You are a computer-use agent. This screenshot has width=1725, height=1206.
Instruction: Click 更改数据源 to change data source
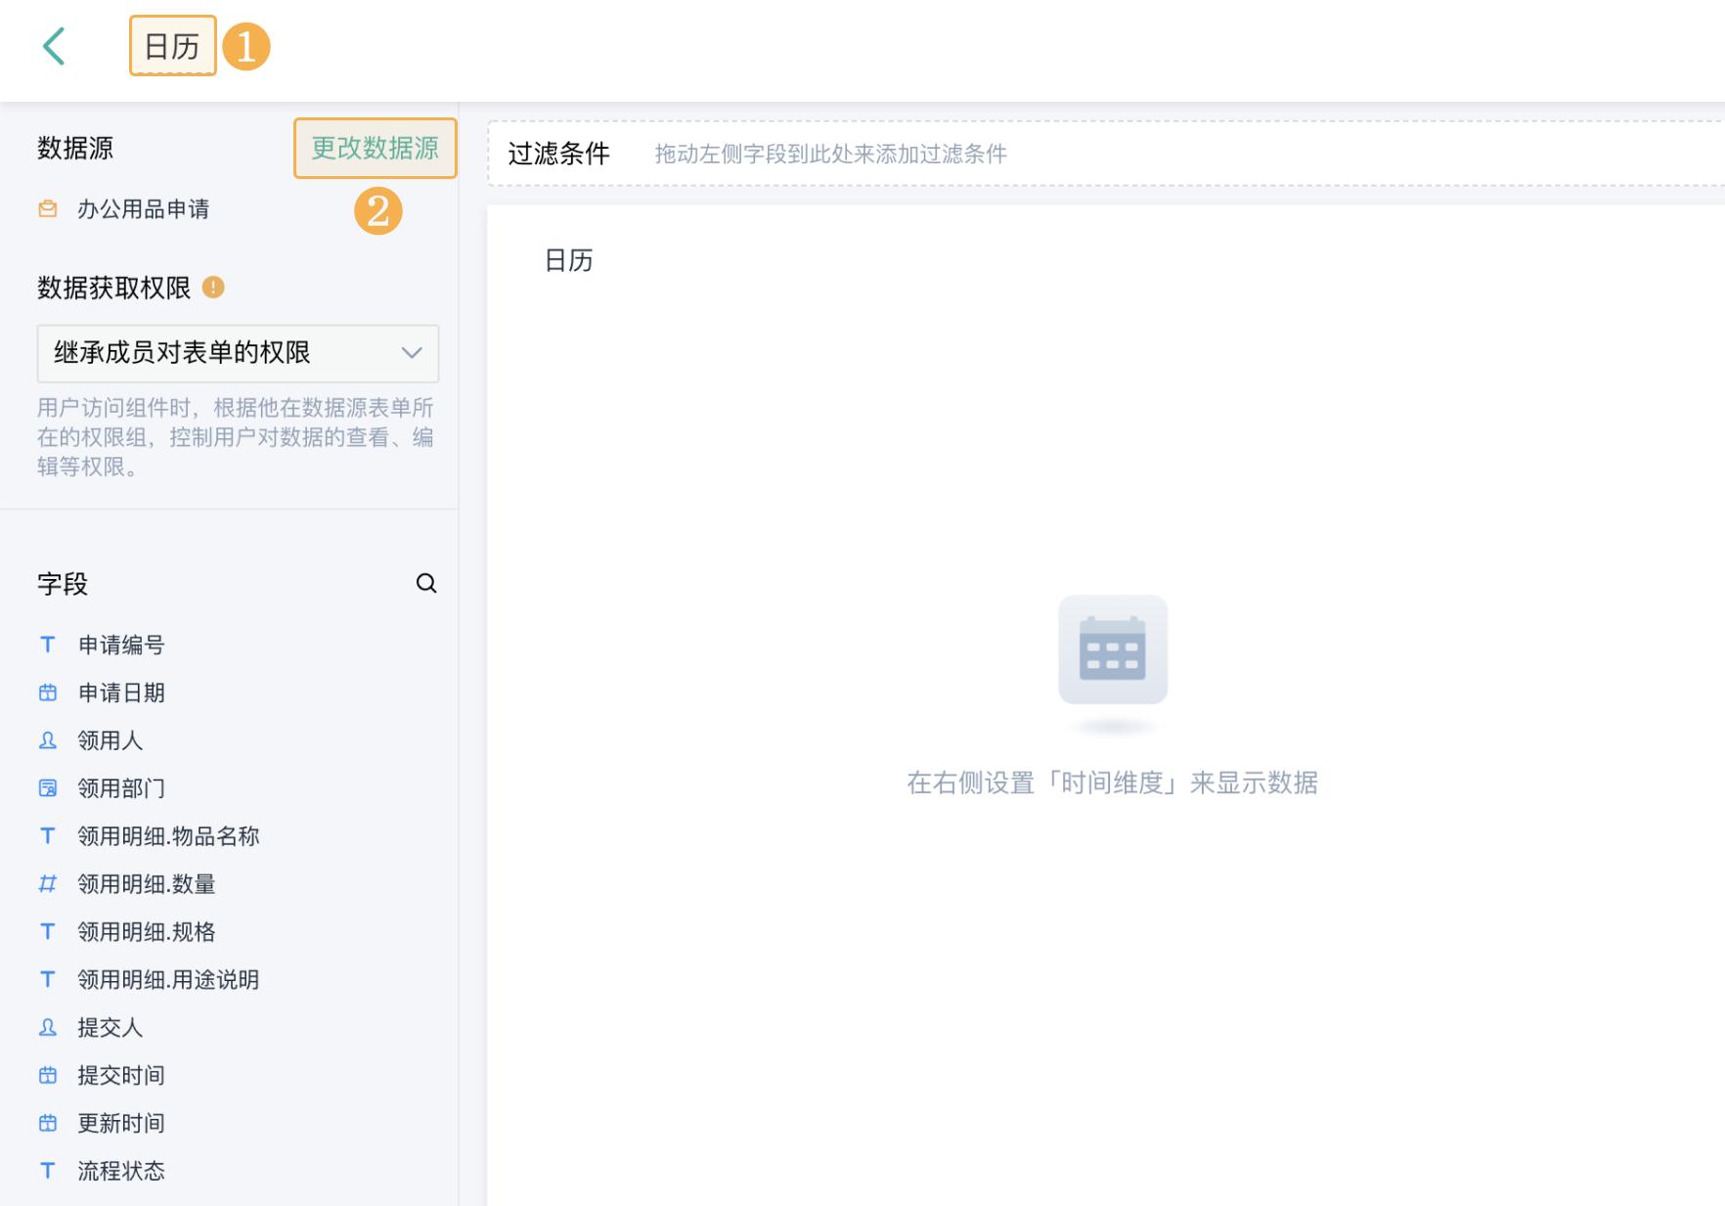[376, 151]
